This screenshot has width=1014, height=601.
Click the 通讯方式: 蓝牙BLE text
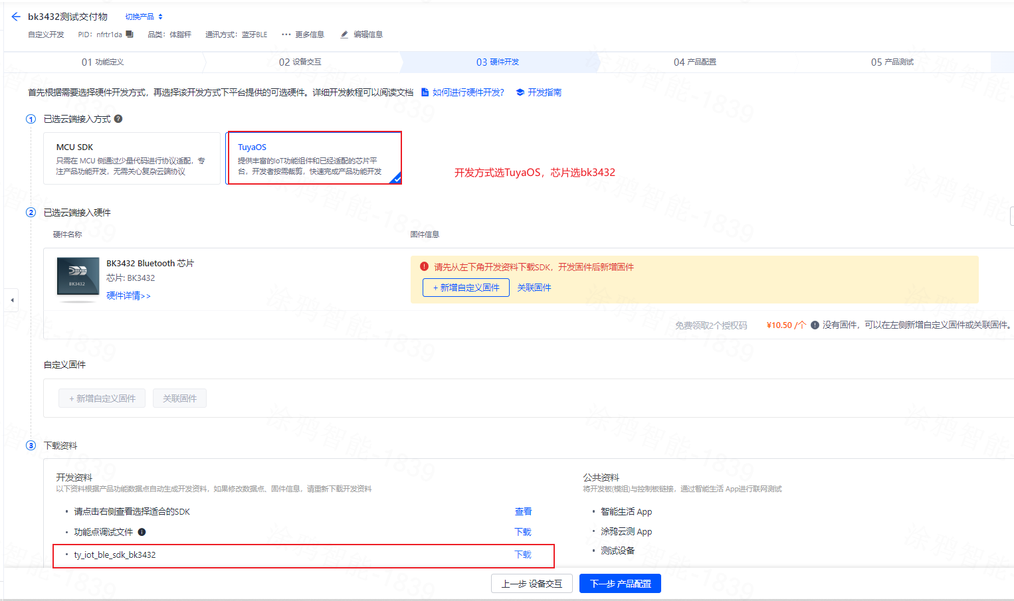point(236,35)
